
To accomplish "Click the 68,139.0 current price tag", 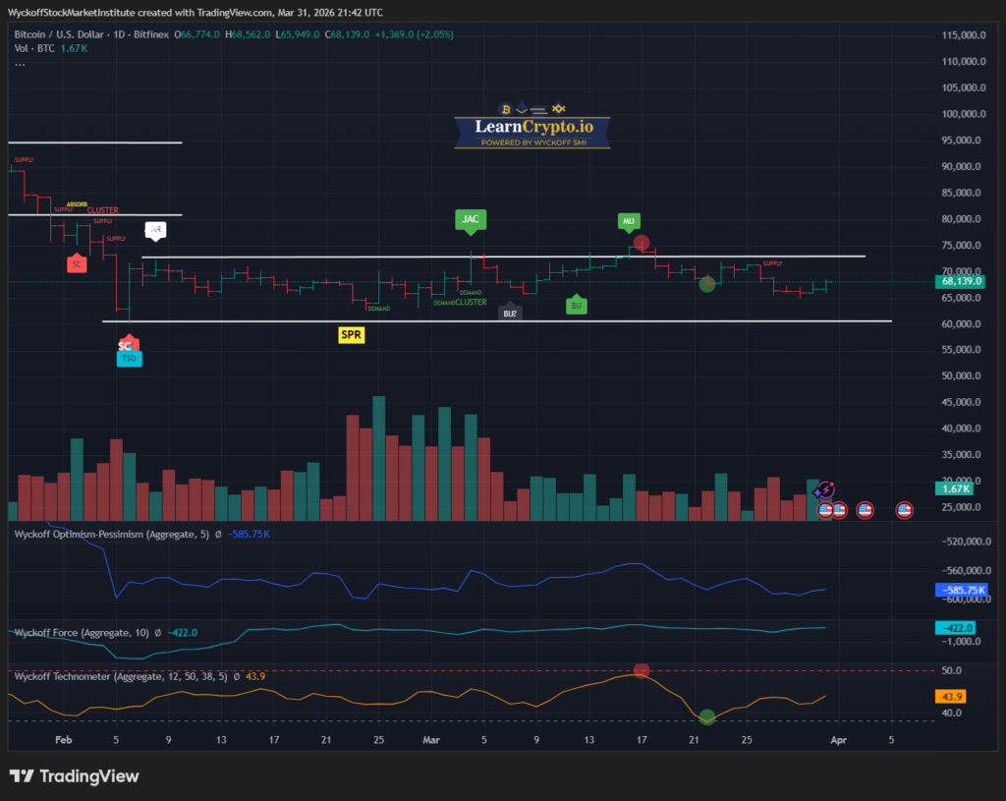I will [961, 281].
